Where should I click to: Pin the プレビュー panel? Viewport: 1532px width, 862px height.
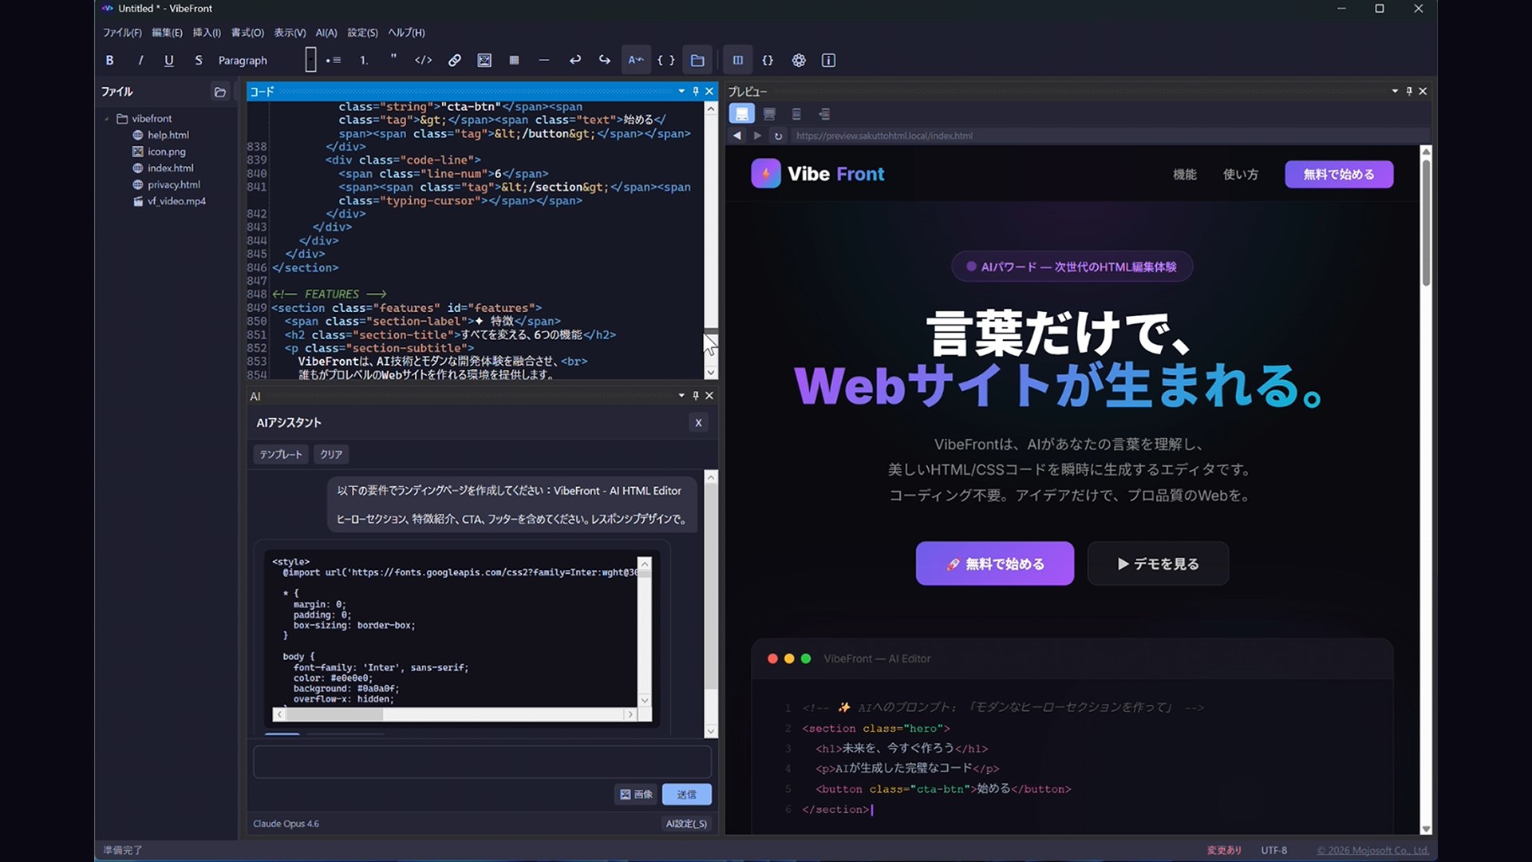pyautogui.click(x=1409, y=92)
